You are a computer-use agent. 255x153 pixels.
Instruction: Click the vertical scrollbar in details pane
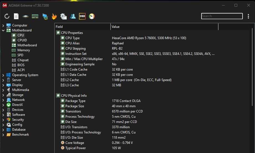coord(252,67)
